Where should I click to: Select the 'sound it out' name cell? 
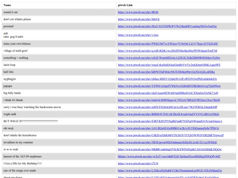[59, 12]
